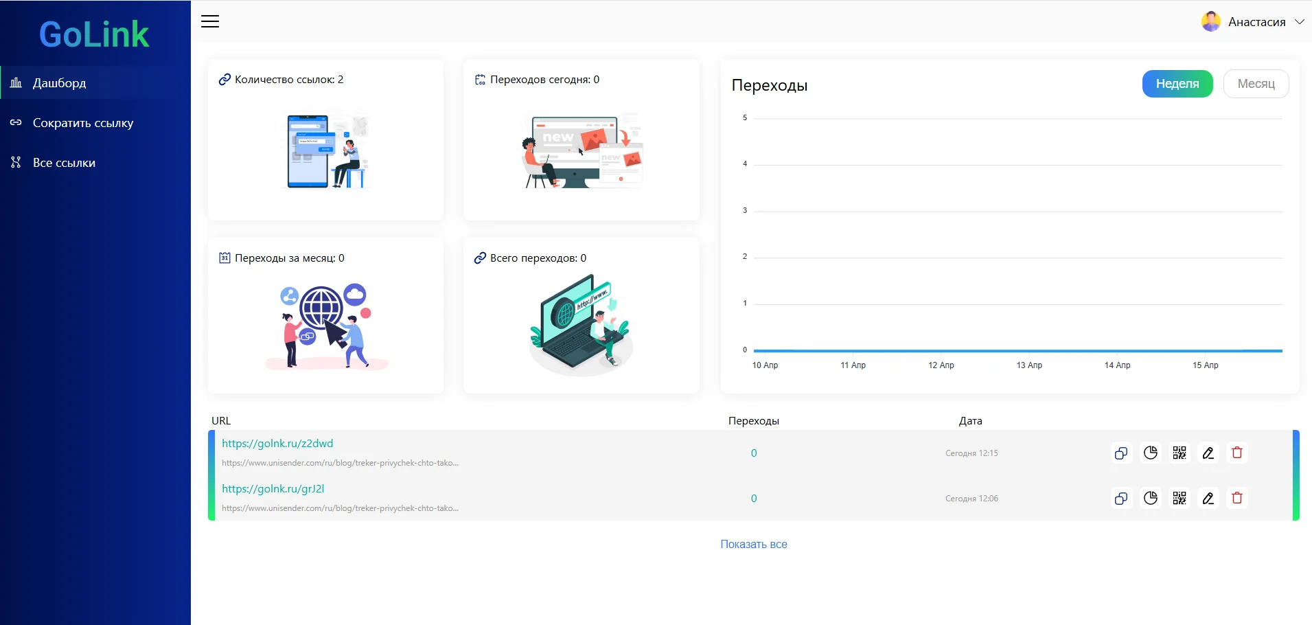The image size is (1312, 625).
Task: Open Все ссылки in the sidebar
Action: pyautogui.click(x=95, y=163)
